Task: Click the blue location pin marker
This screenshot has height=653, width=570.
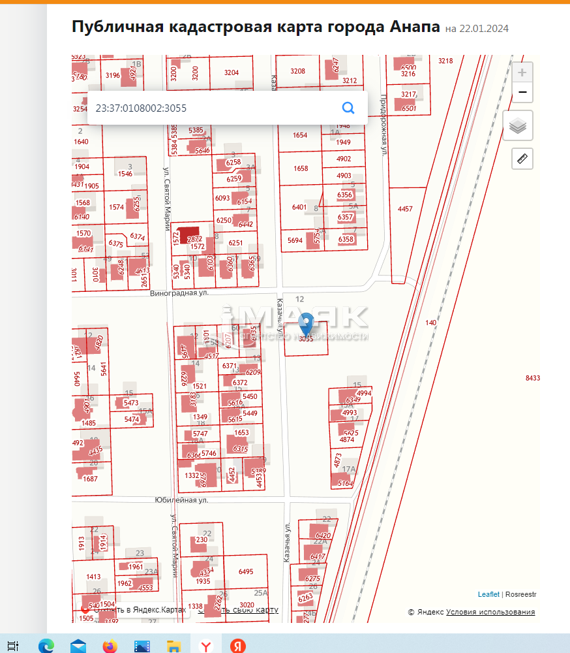Action: click(x=306, y=323)
